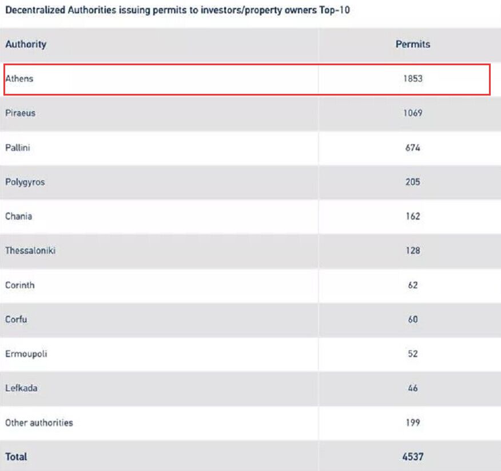Image resolution: width=501 pixels, height=471 pixels.
Task: Select the 674 permits value
Action: tap(412, 148)
